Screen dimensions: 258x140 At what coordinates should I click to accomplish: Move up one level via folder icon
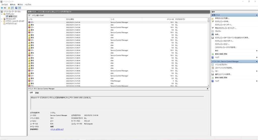[9, 8]
